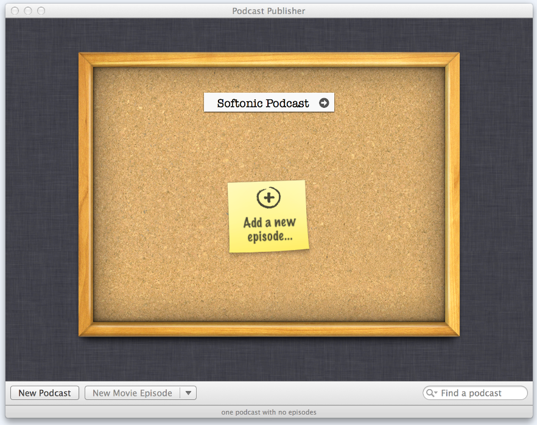537x425 pixels.
Task: Click the New Movie Episode button
Action: click(132, 393)
